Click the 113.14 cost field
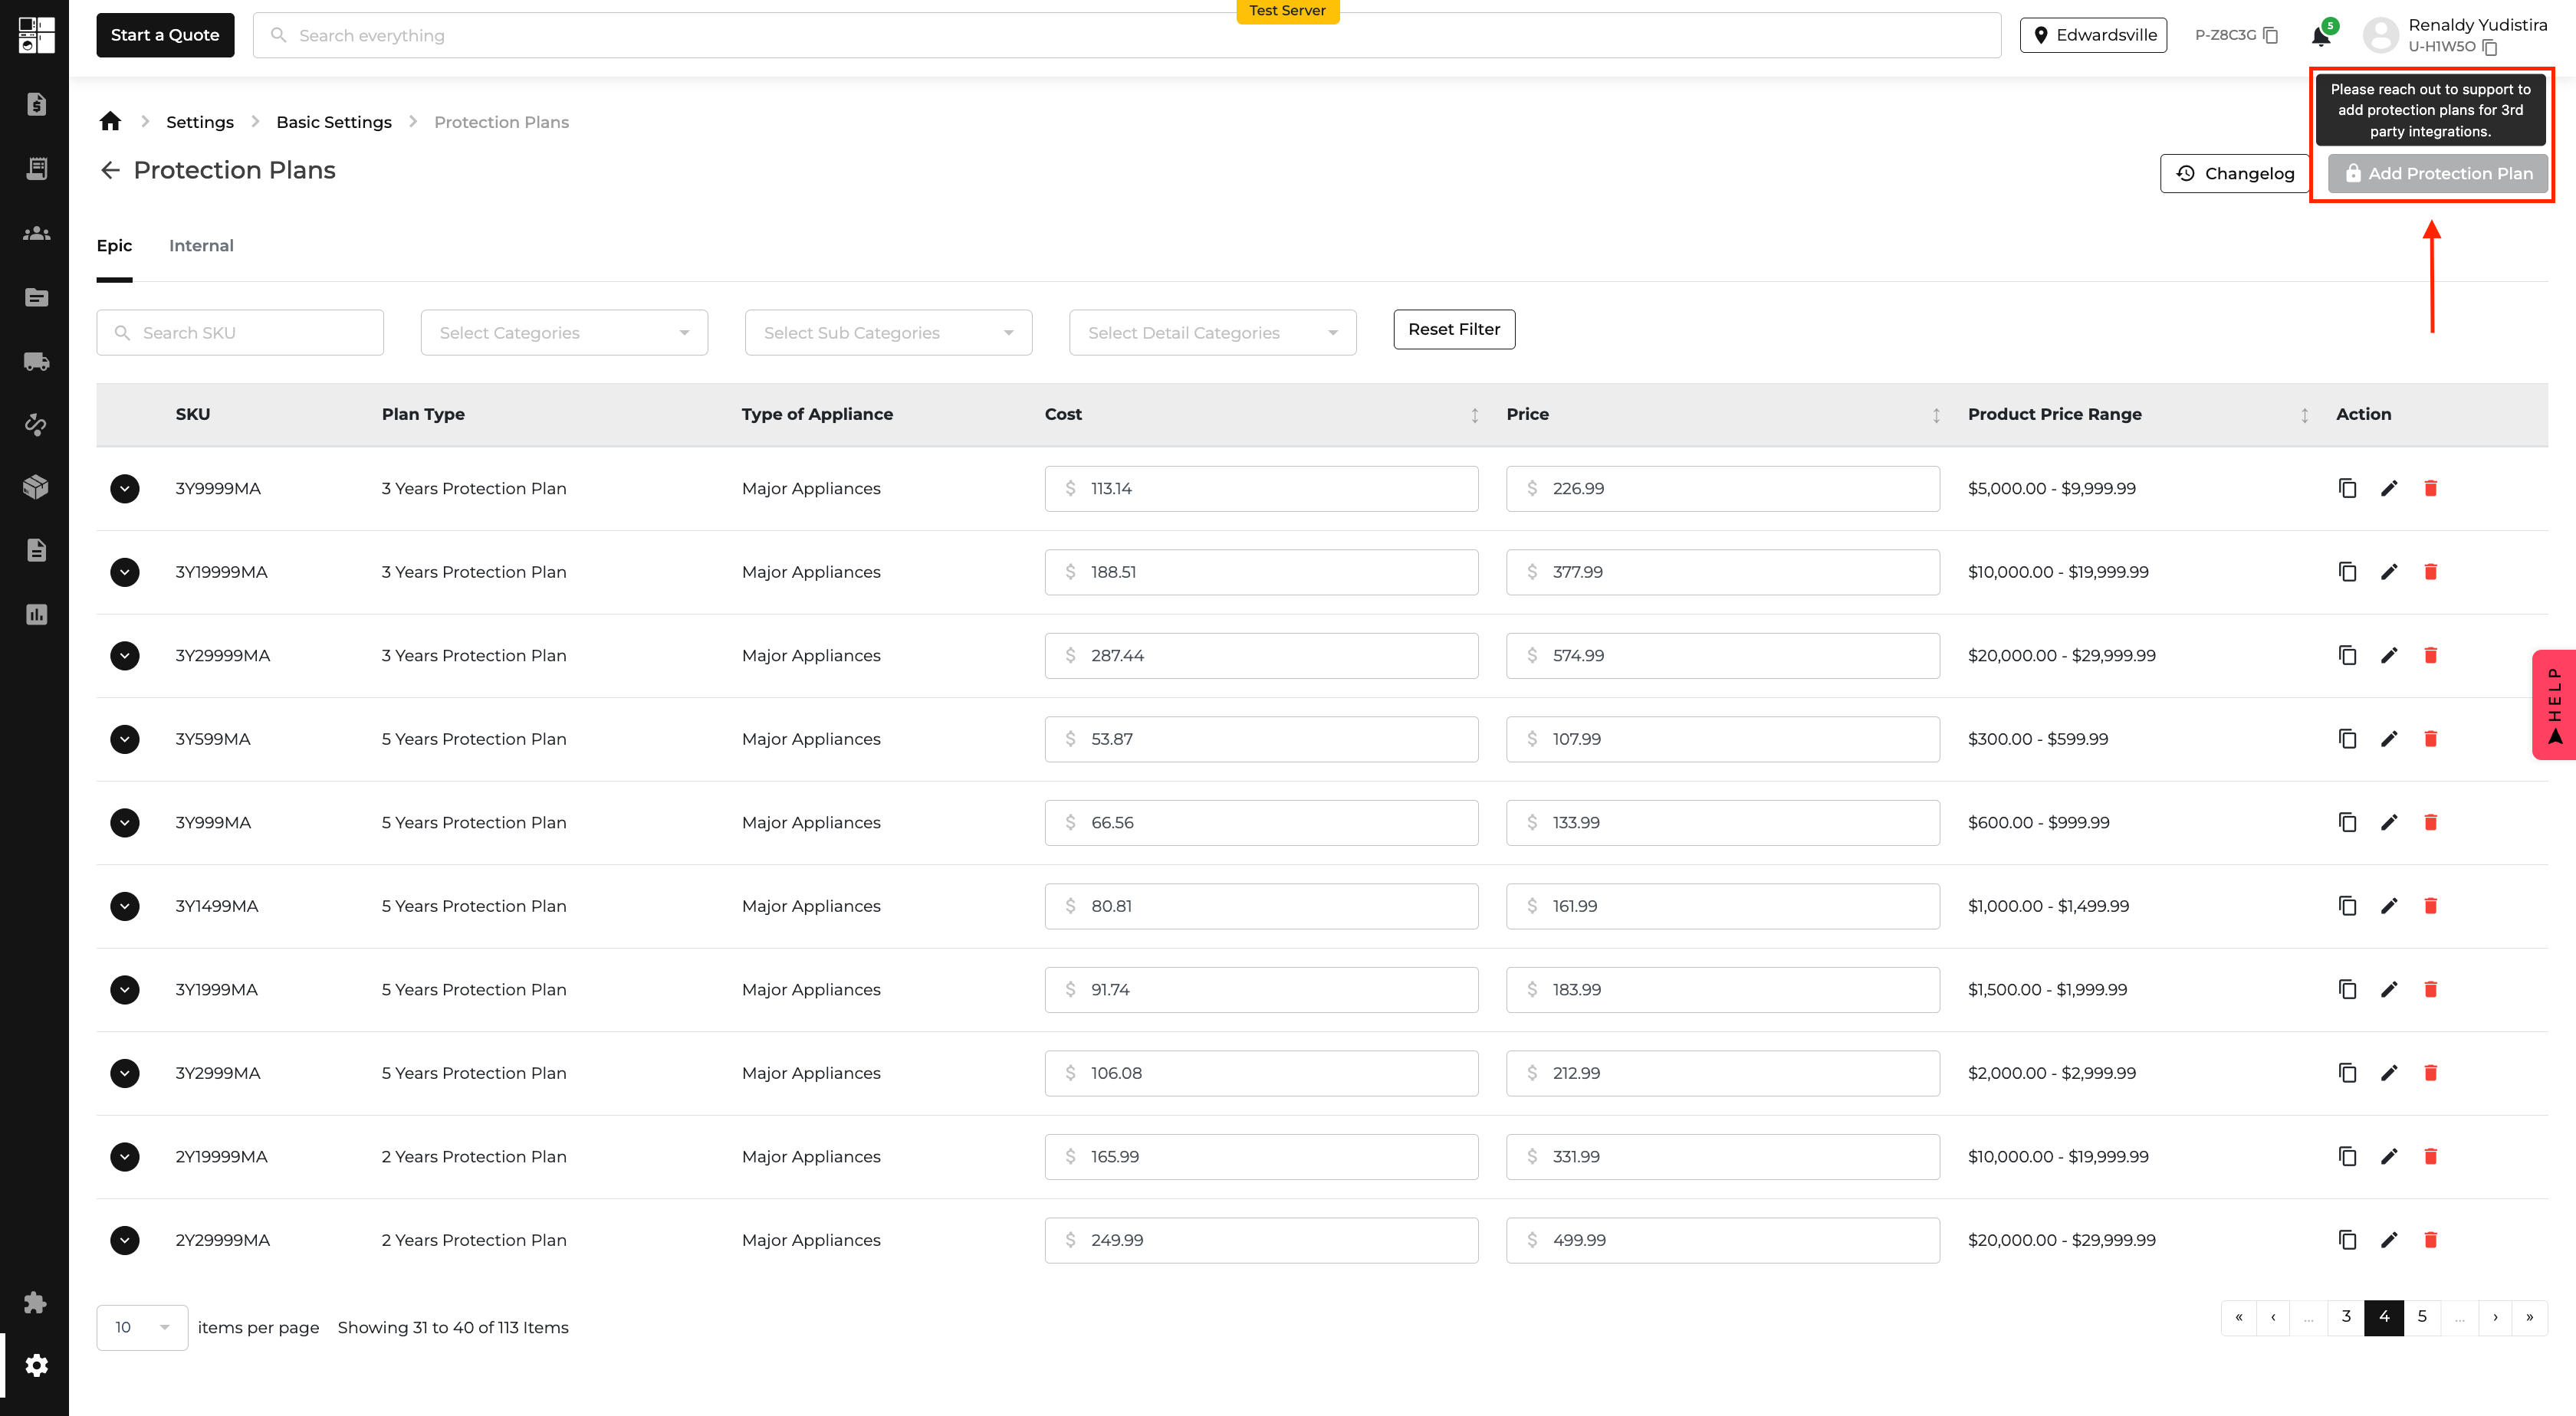Image resolution: width=2576 pixels, height=1416 pixels. [x=1261, y=489]
